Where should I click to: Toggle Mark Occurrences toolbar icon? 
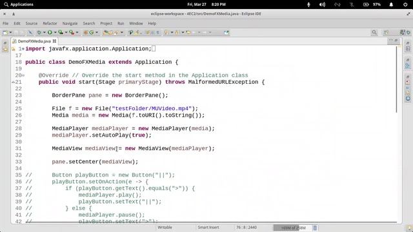point(137,33)
